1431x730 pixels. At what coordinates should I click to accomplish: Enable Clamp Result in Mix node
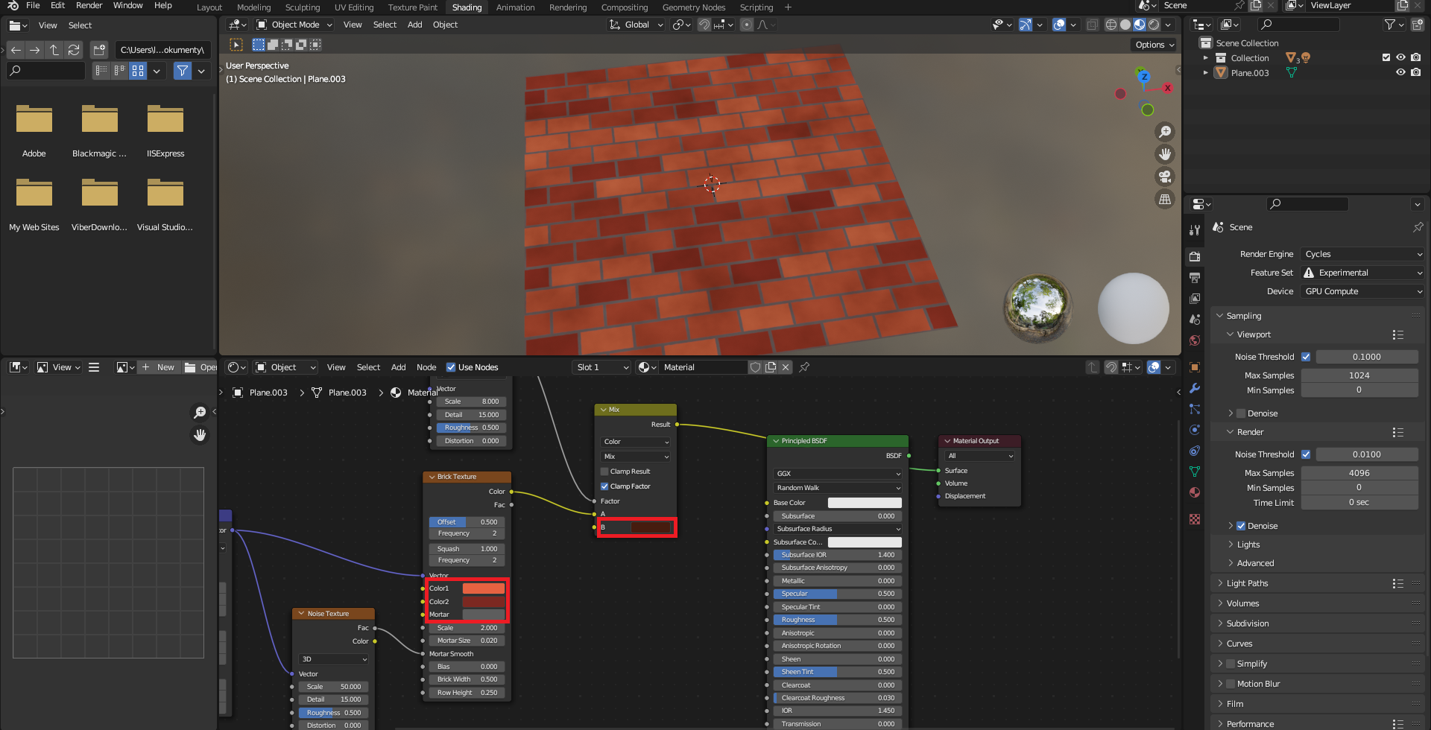[604, 472]
